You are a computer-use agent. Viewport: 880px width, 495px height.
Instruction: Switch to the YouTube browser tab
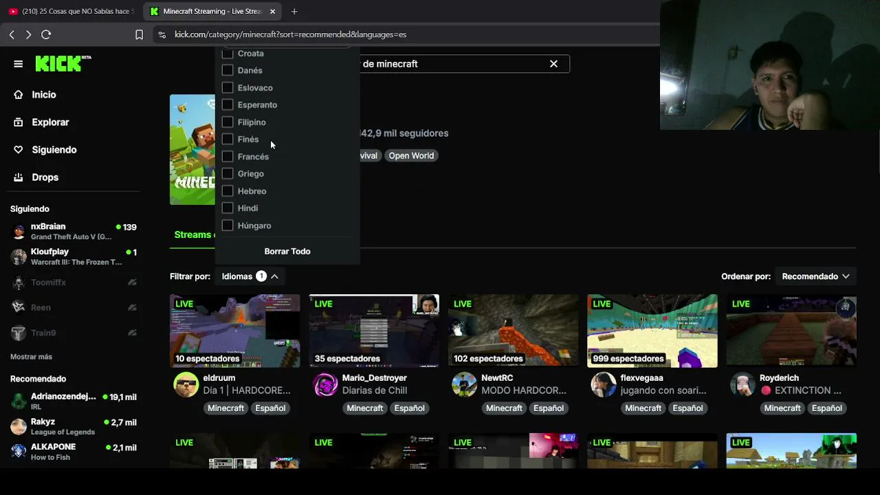[x=71, y=11]
